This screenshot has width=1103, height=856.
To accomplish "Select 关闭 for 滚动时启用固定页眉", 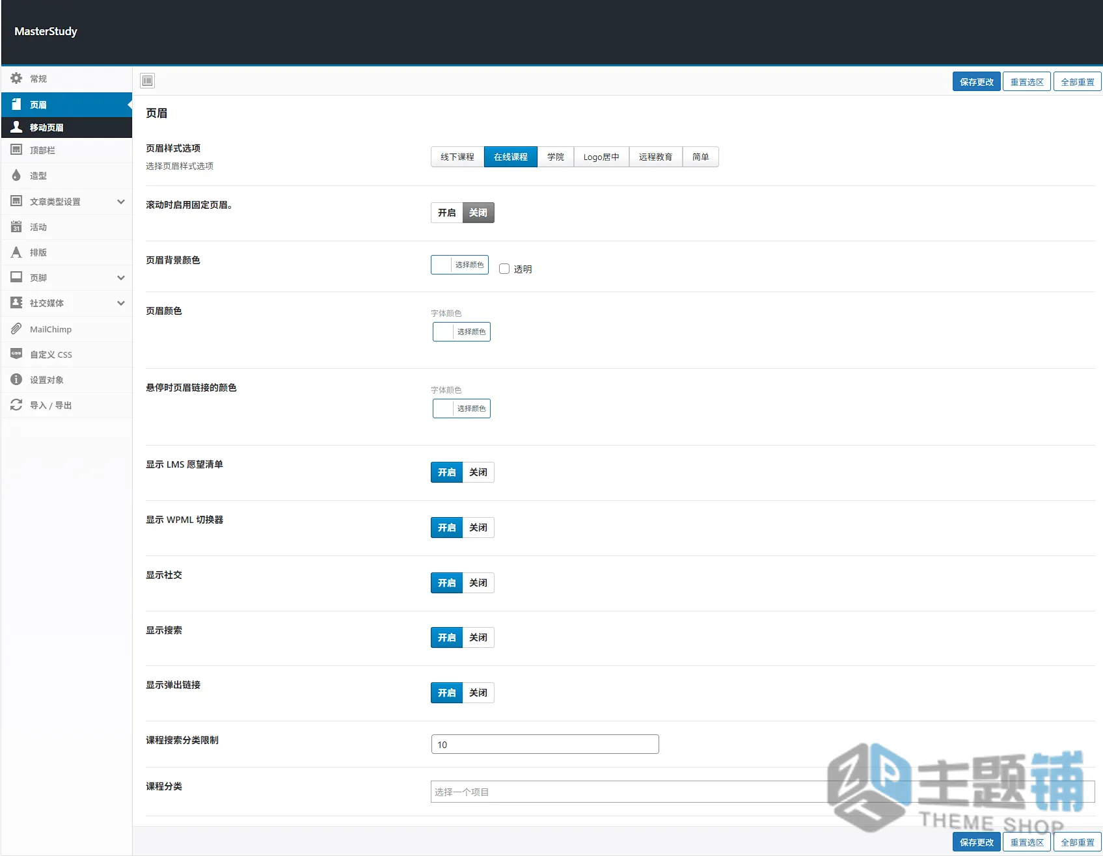I will tap(478, 213).
